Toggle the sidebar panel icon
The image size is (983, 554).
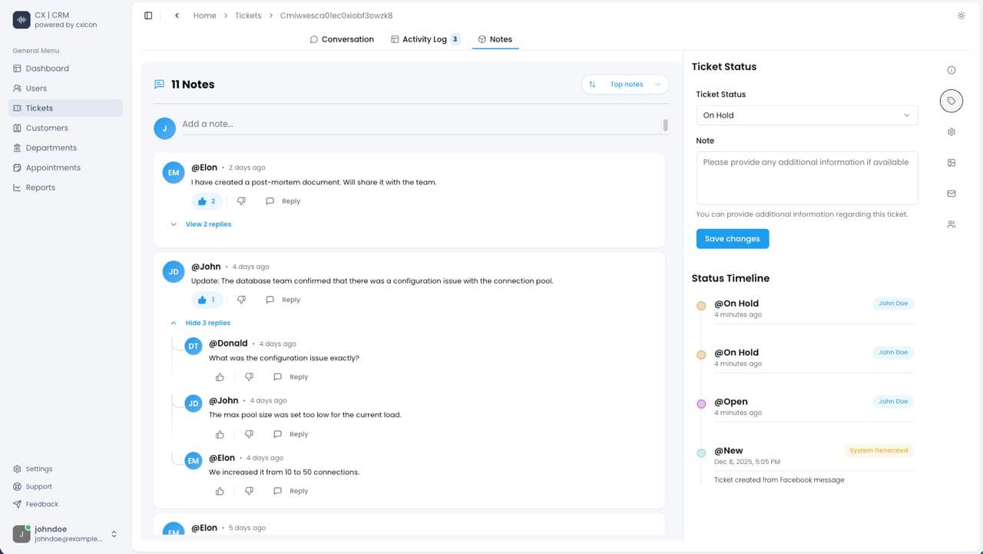148,15
